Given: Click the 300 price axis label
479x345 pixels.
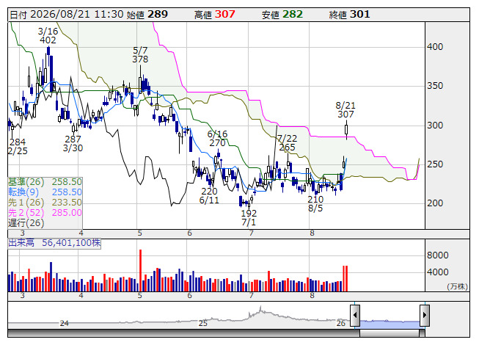Looking at the screenshot, I should (435, 126).
